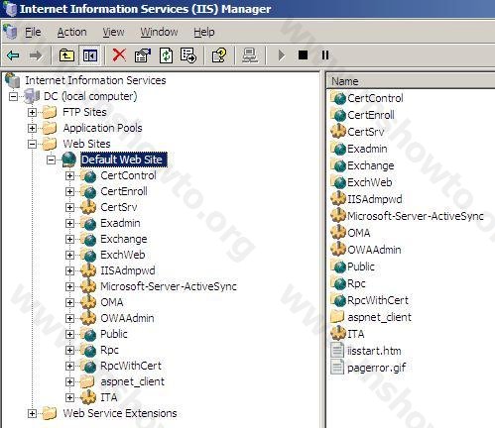Select aspnet_client in the tree
This screenshot has height=428, width=495.
click(x=132, y=381)
